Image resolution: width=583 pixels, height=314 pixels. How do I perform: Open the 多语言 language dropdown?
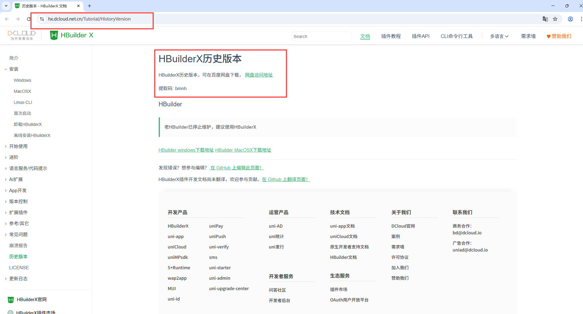[x=499, y=36]
